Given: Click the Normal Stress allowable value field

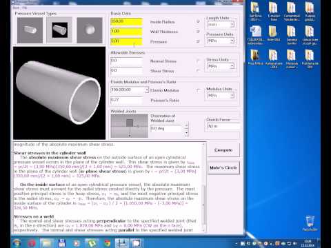Looking at the screenshot, I should coord(126,61).
